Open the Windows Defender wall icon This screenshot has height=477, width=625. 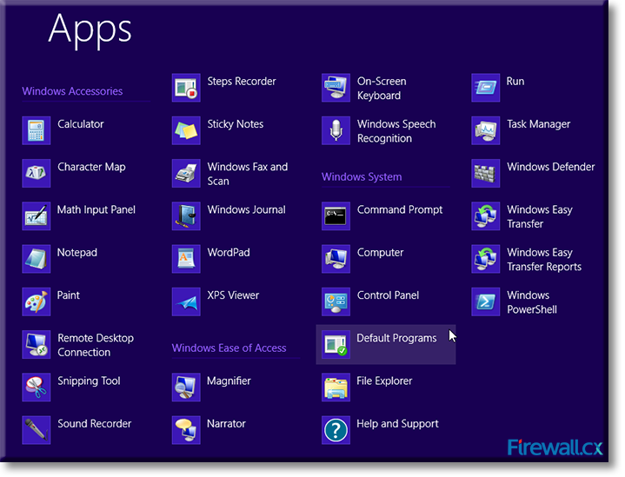[x=486, y=173]
